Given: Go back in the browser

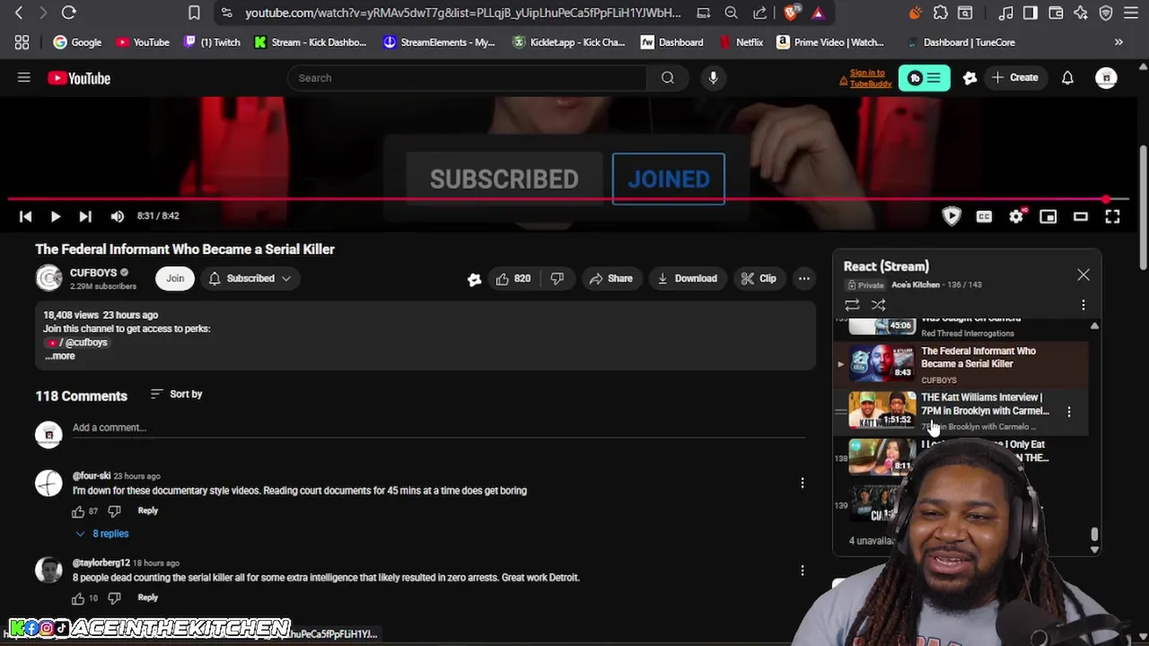Looking at the screenshot, I should click(x=19, y=13).
